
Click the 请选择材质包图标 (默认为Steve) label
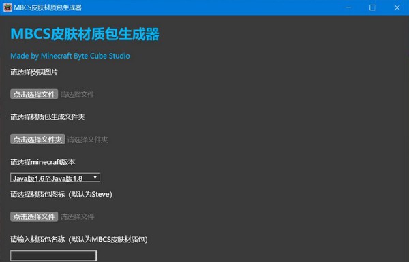pyautogui.click(x=61, y=194)
